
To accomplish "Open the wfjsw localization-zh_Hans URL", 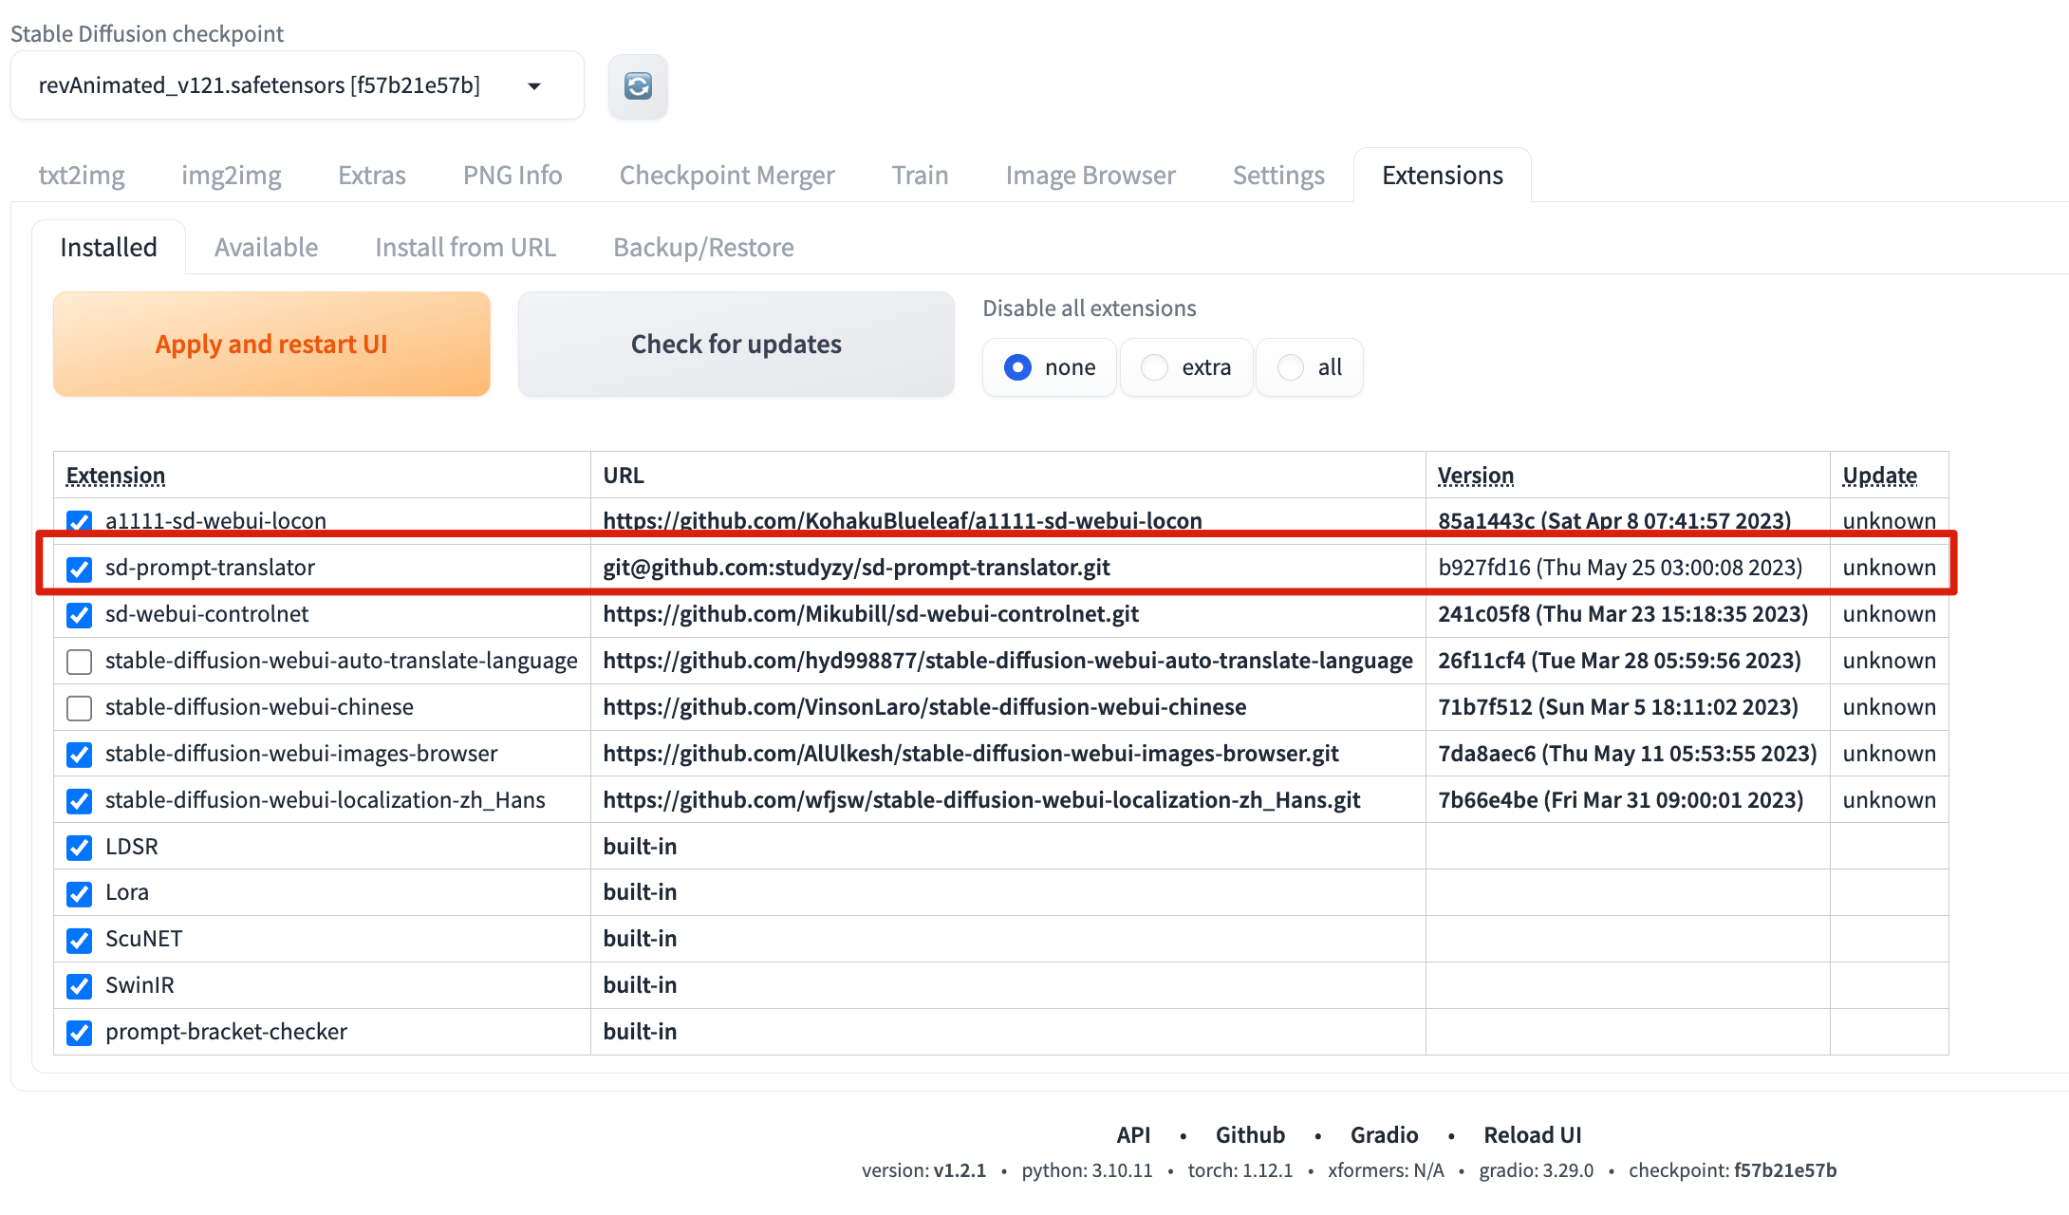I will [x=981, y=800].
